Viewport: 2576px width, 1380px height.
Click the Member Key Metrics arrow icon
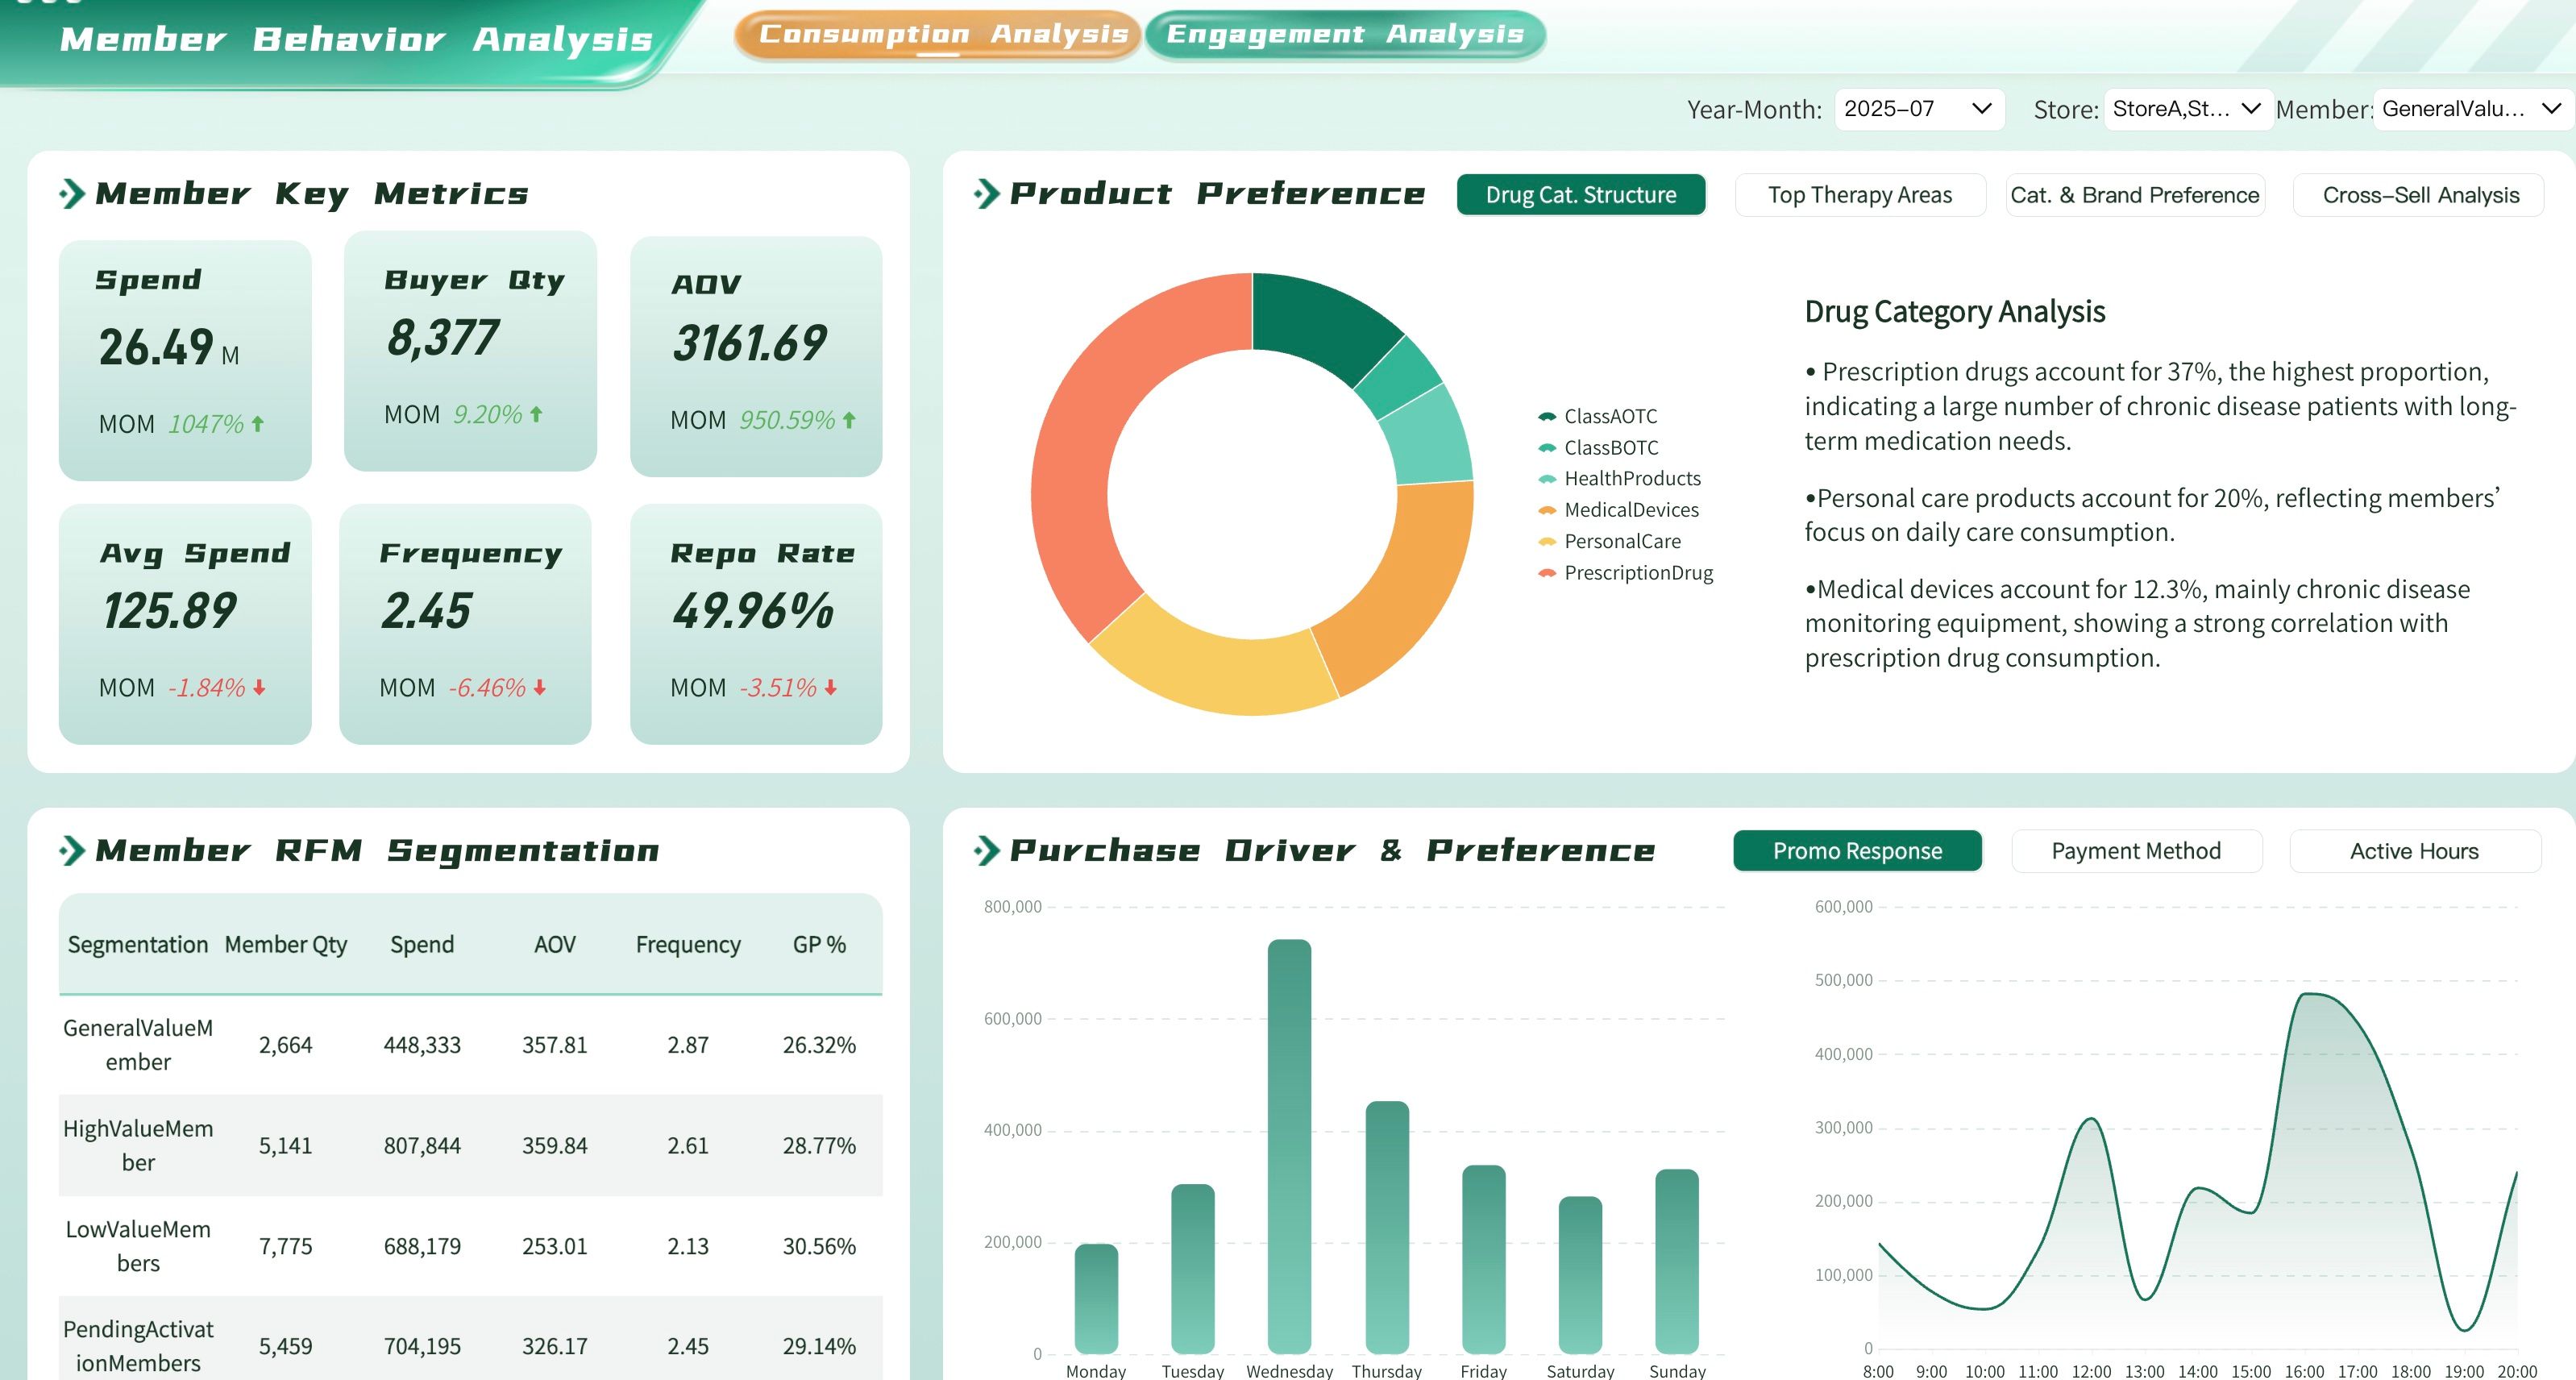click(72, 194)
